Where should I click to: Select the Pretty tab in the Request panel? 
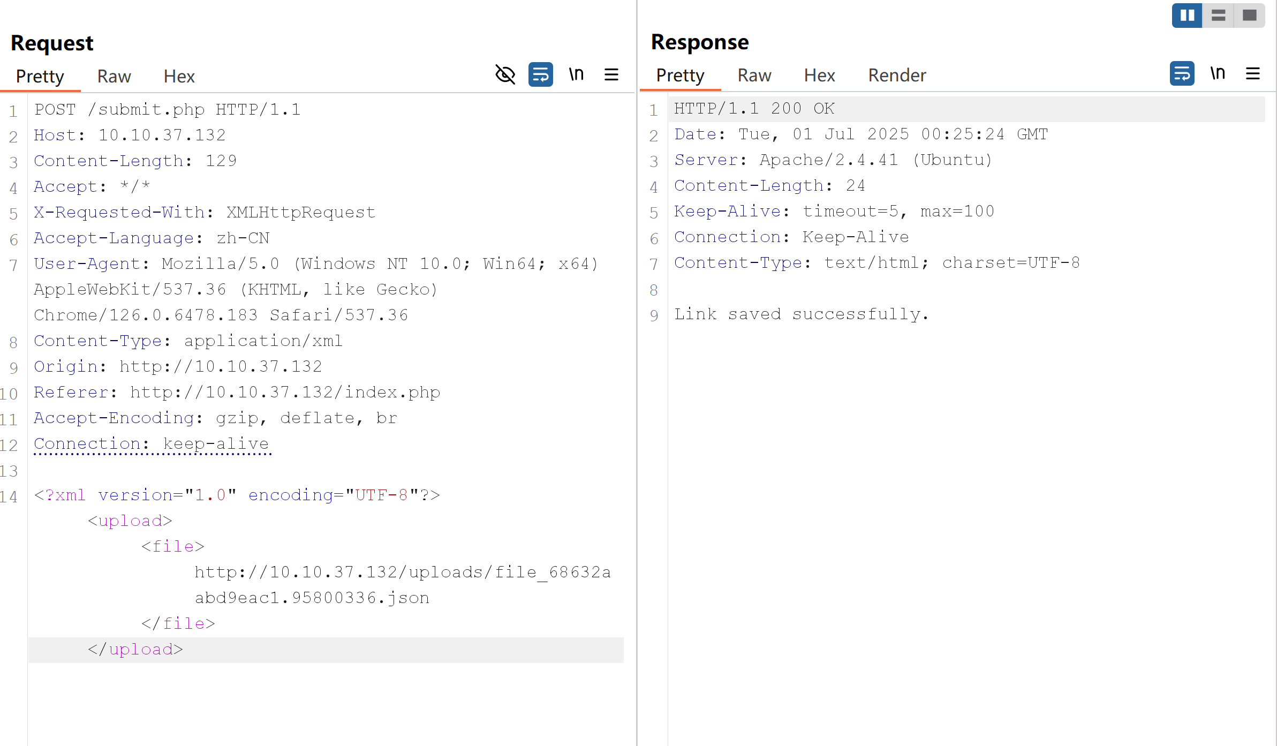(40, 76)
